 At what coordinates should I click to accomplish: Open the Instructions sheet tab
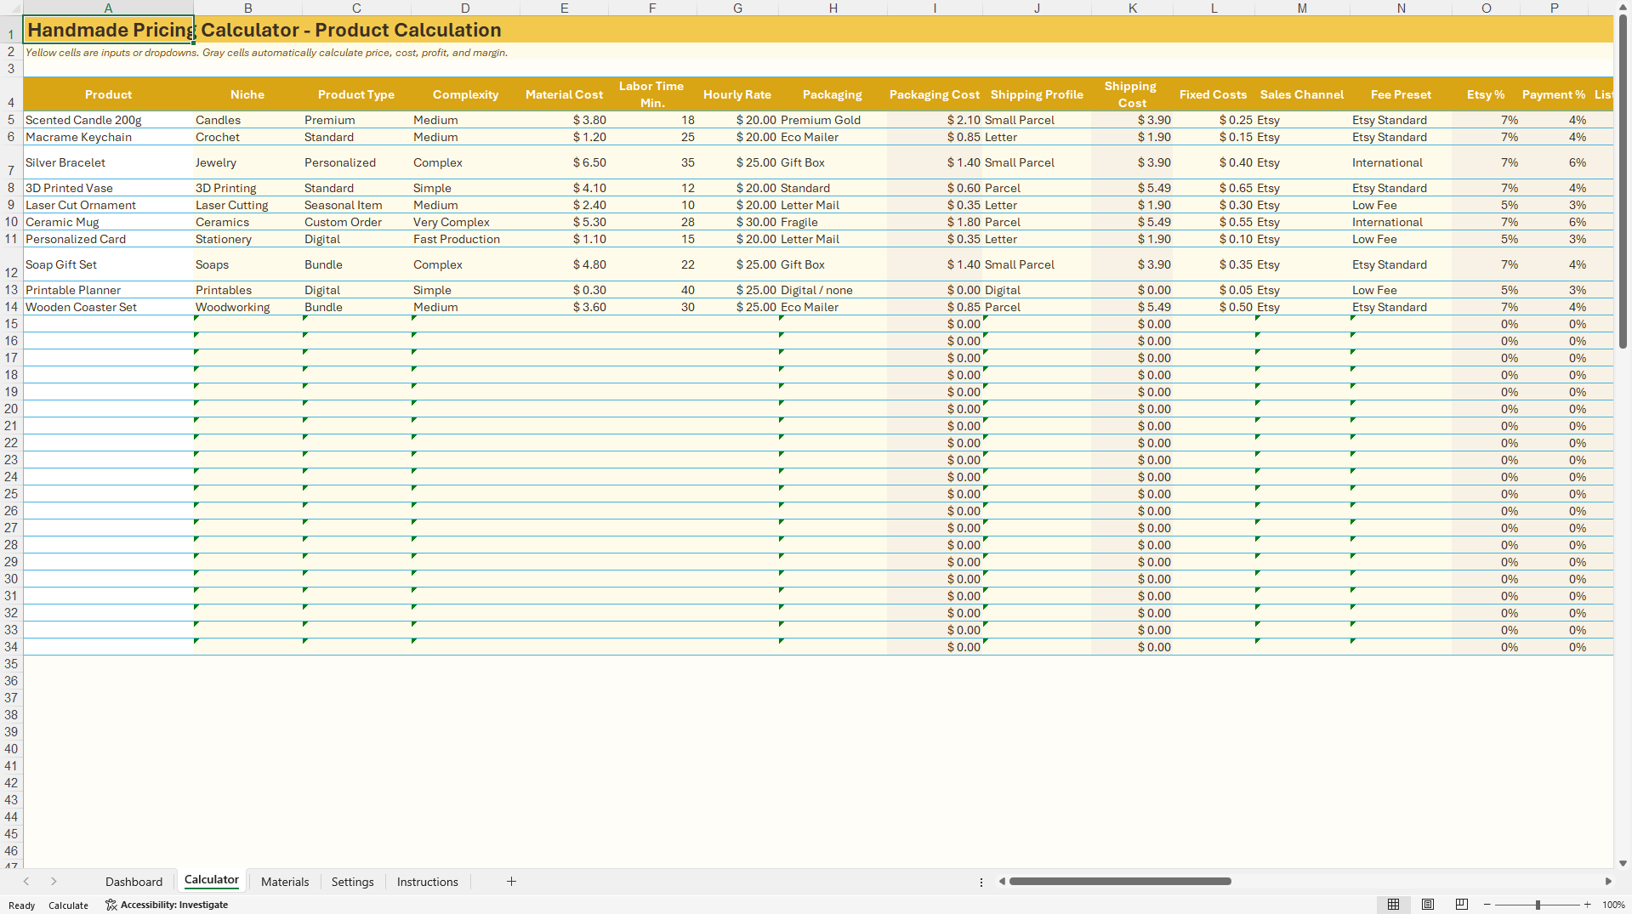(427, 882)
